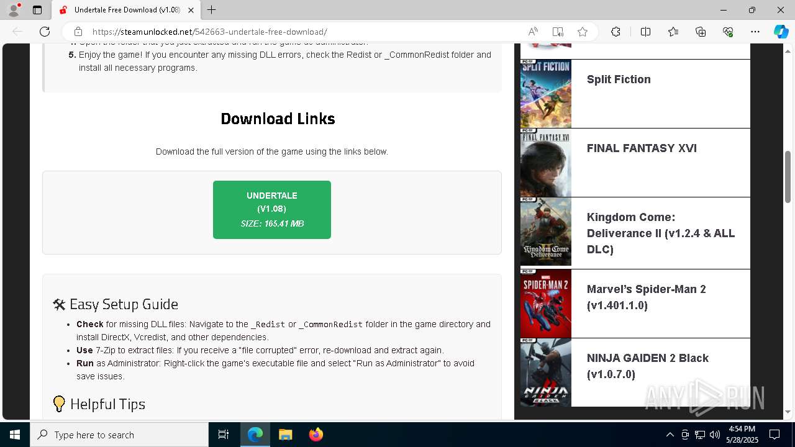Open the notification center icon
This screenshot has height=447, width=795.
[x=775, y=435]
